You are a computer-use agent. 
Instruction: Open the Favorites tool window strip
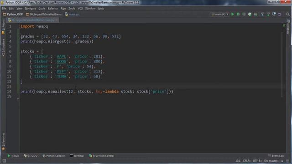(x=3, y=142)
